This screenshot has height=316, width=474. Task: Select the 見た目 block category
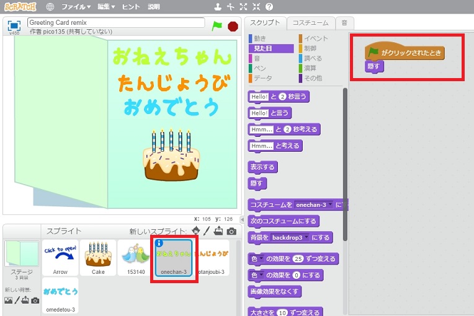pyautogui.click(x=271, y=48)
